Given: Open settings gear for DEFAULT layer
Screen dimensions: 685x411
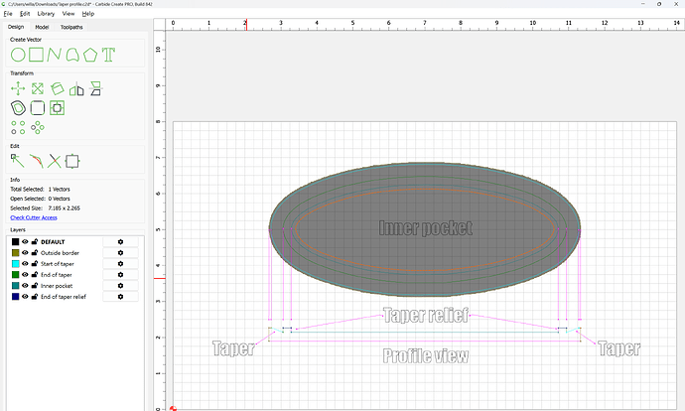Looking at the screenshot, I should (120, 241).
